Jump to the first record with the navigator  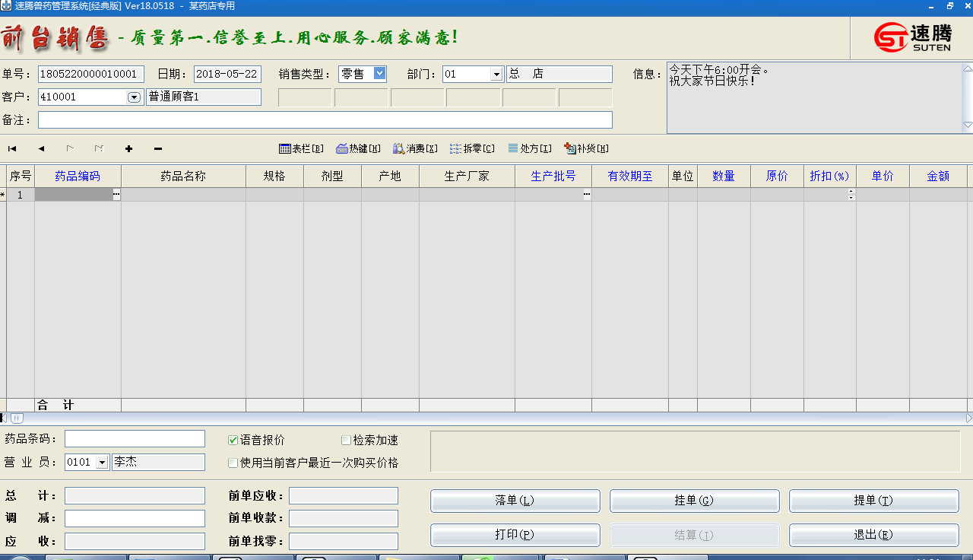12,149
